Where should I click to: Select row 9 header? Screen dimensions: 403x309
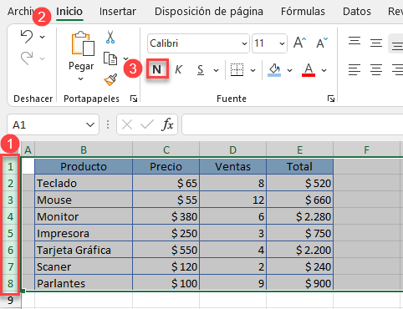click(10, 301)
